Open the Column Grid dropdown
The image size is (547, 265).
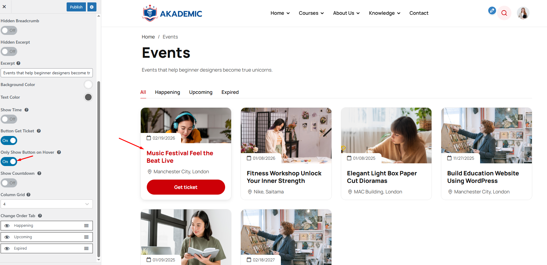(47, 204)
